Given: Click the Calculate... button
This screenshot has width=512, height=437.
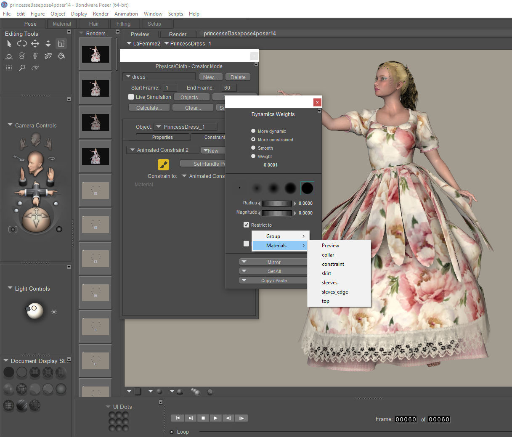Looking at the screenshot, I should click(149, 108).
